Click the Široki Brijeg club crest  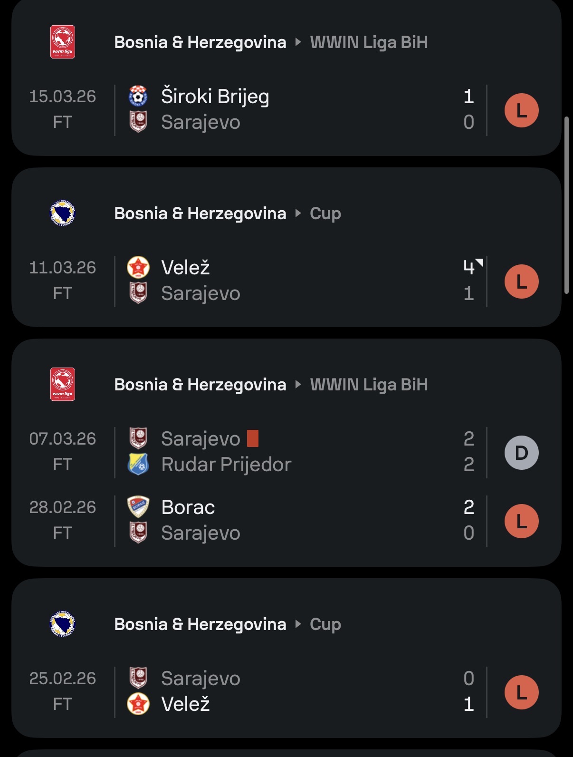(138, 96)
